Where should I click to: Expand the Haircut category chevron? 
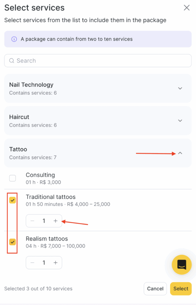(x=180, y=121)
